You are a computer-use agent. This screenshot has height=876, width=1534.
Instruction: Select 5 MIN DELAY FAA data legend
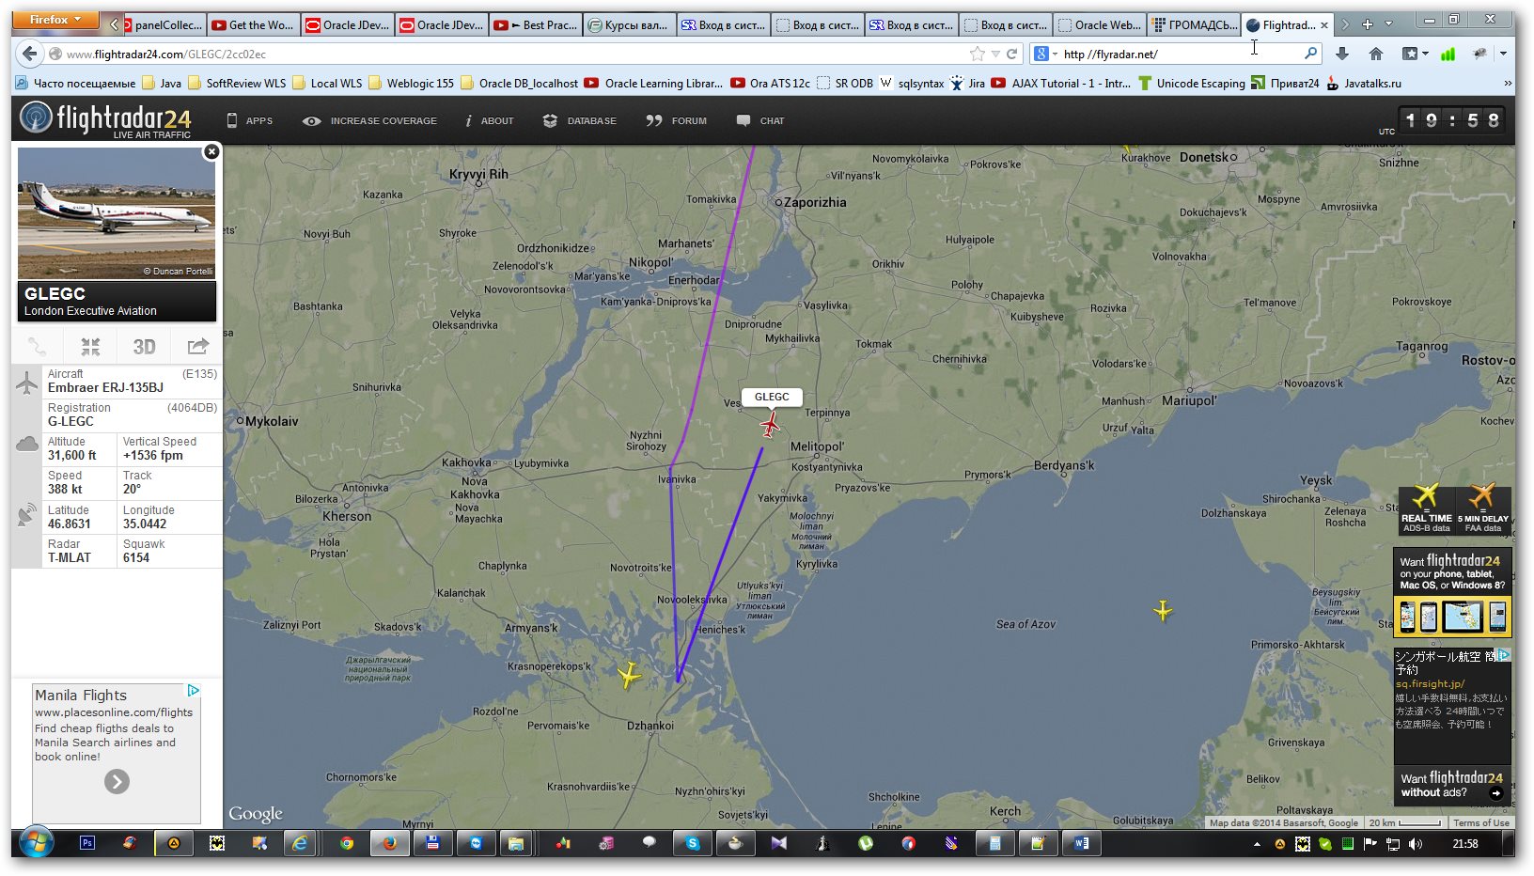point(1482,510)
